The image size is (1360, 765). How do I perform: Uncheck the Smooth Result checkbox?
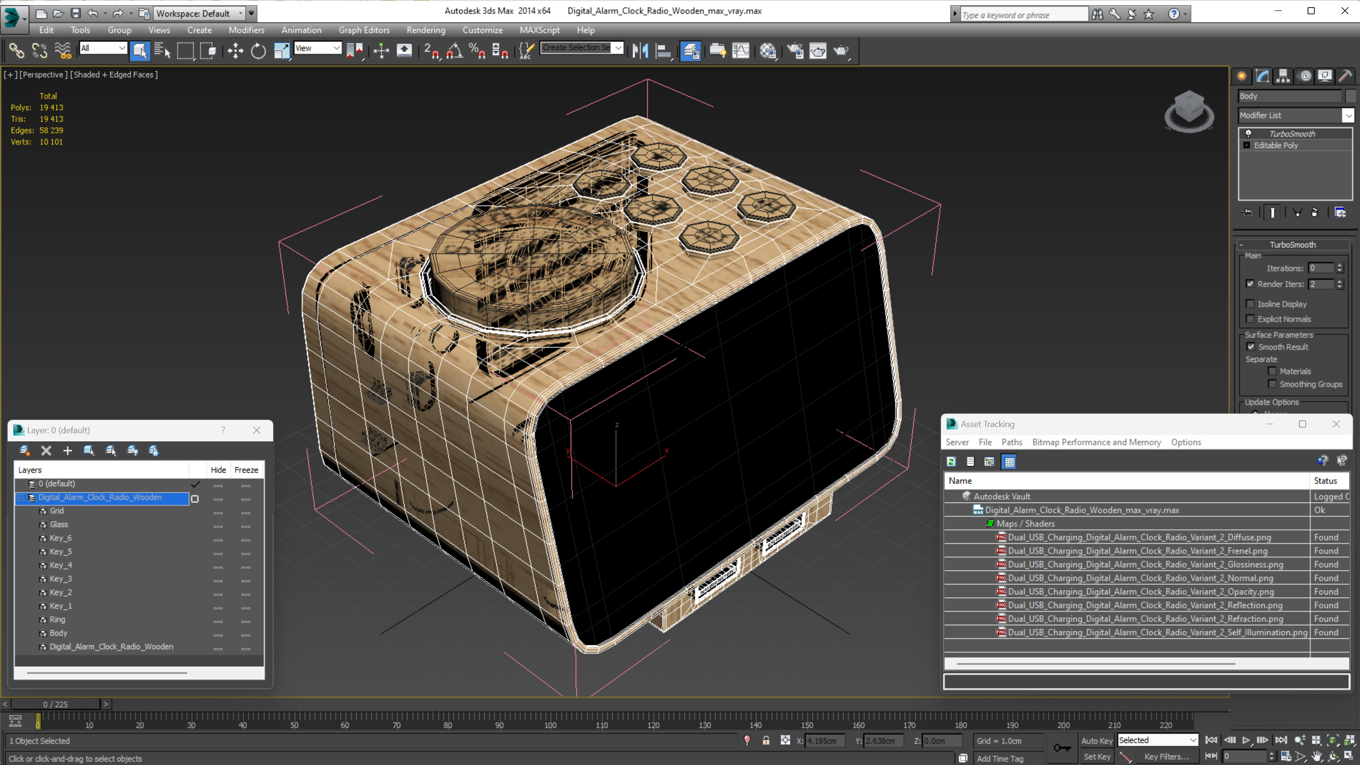click(1250, 347)
